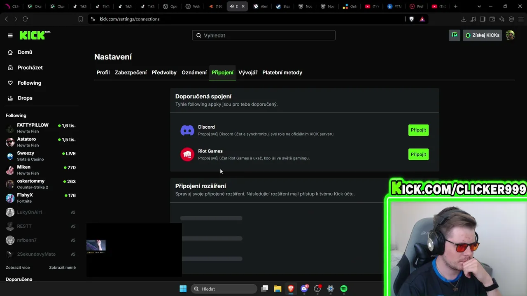The height and width of the screenshot is (296, 527).
Task: Open Sweezy channel avatar in sidebar
Action: coord(10,156)
